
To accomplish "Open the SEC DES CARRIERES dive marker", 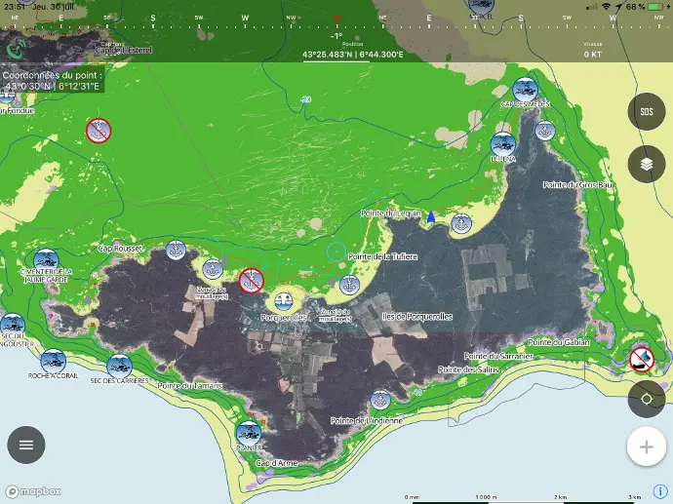I will (x=119, y=367).
